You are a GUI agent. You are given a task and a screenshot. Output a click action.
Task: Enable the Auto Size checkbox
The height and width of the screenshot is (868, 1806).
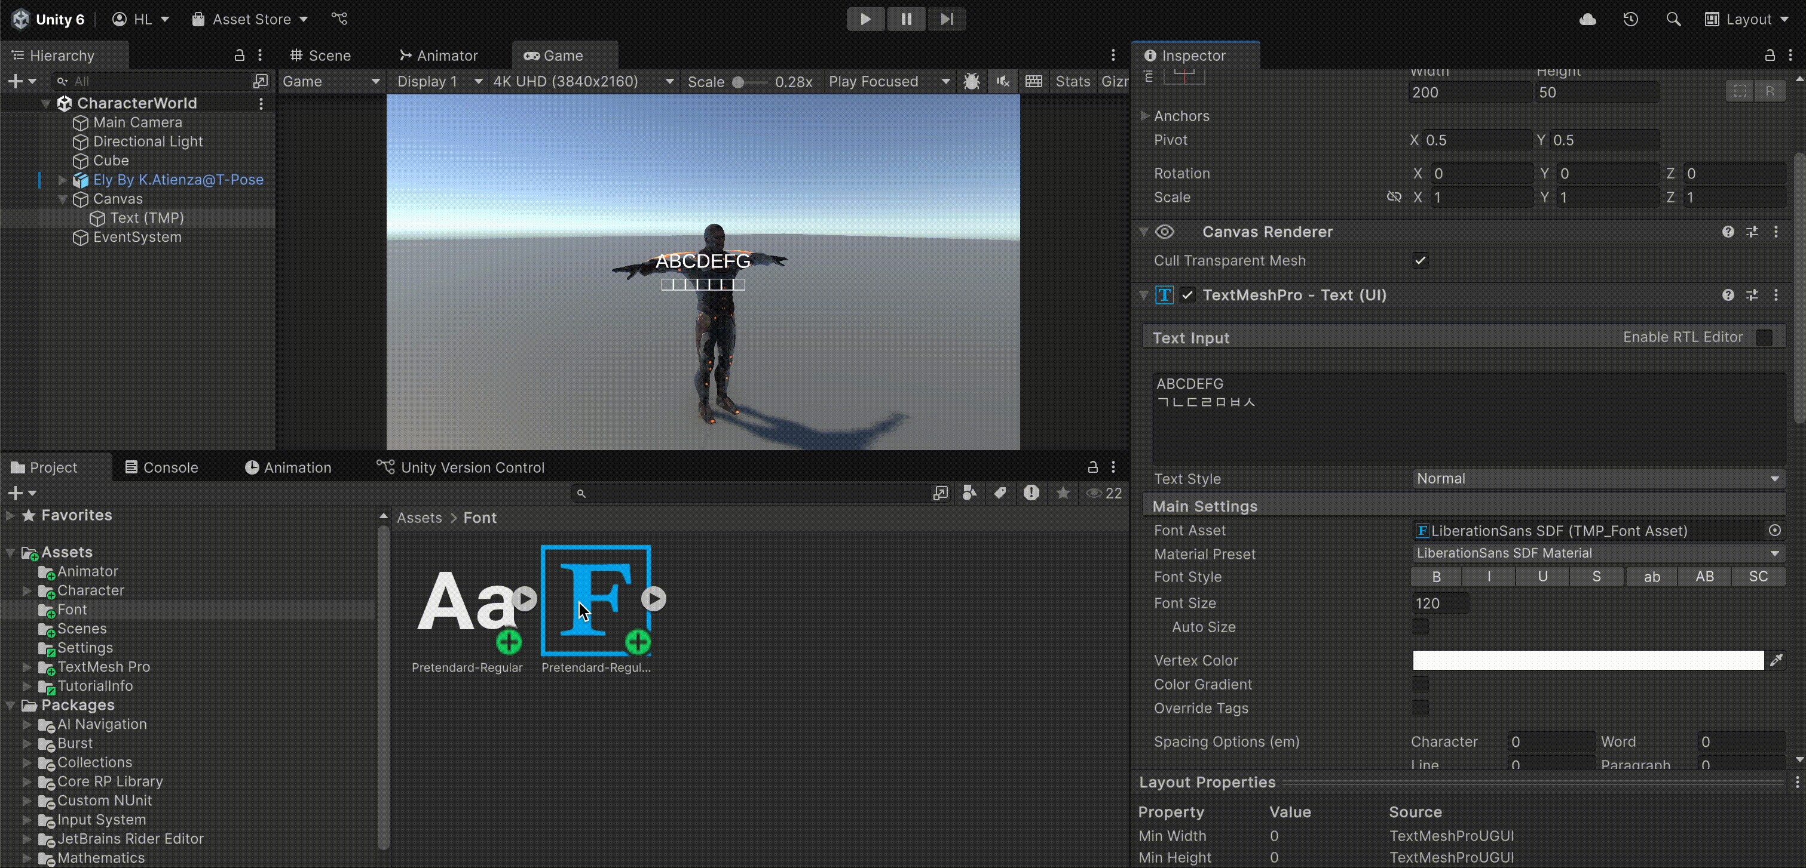point(1421,627)
